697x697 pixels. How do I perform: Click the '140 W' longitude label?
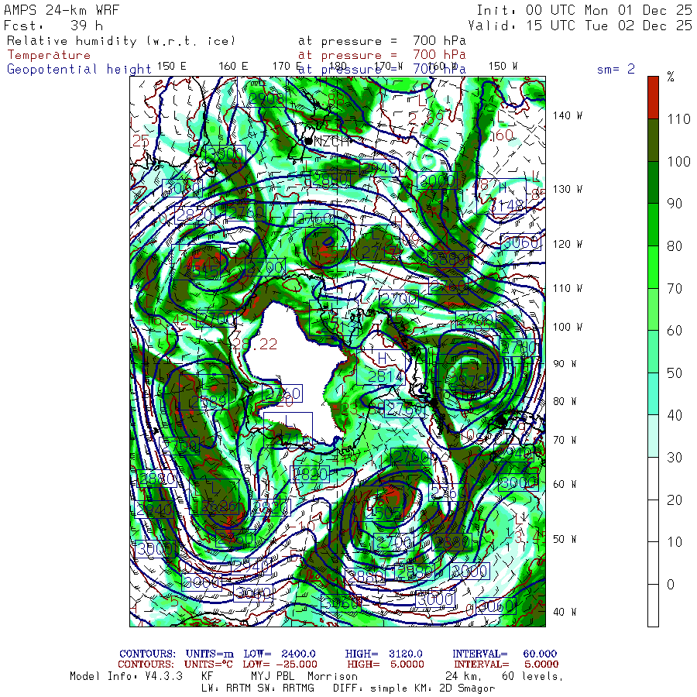tap(567, 115)
